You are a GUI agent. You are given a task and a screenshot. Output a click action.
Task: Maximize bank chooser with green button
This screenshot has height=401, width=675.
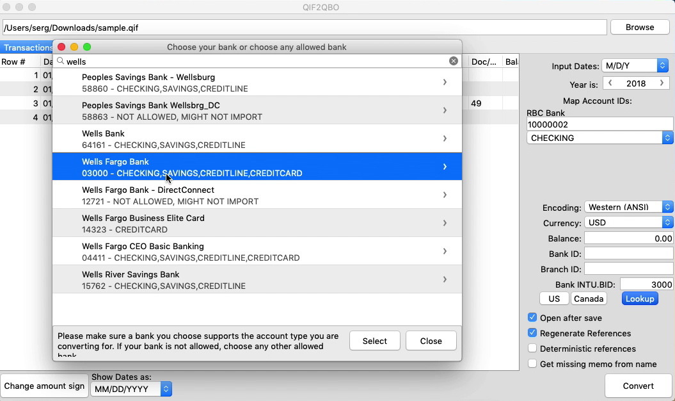click(87, 47)
